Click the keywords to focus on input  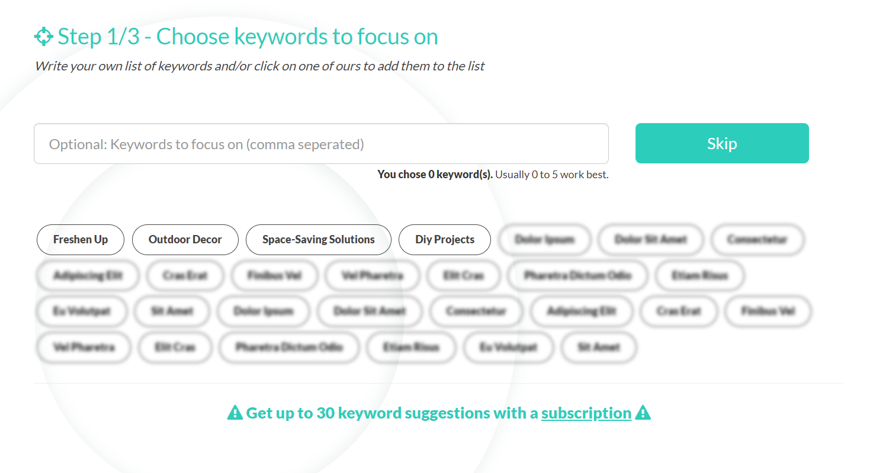321,143
